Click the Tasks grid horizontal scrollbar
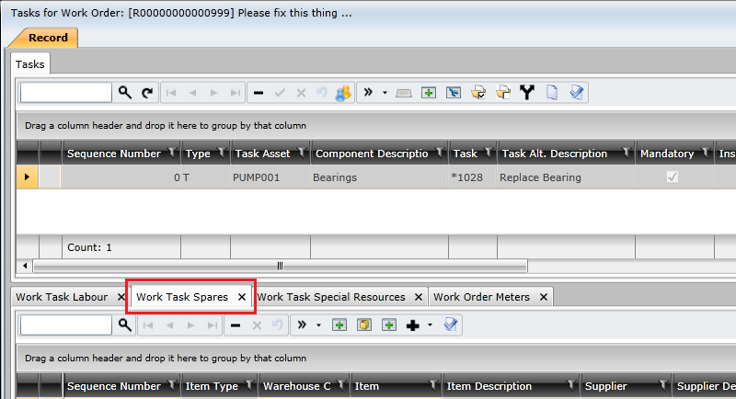Screen dimensions: 736x399 click(x=280, y=267)
